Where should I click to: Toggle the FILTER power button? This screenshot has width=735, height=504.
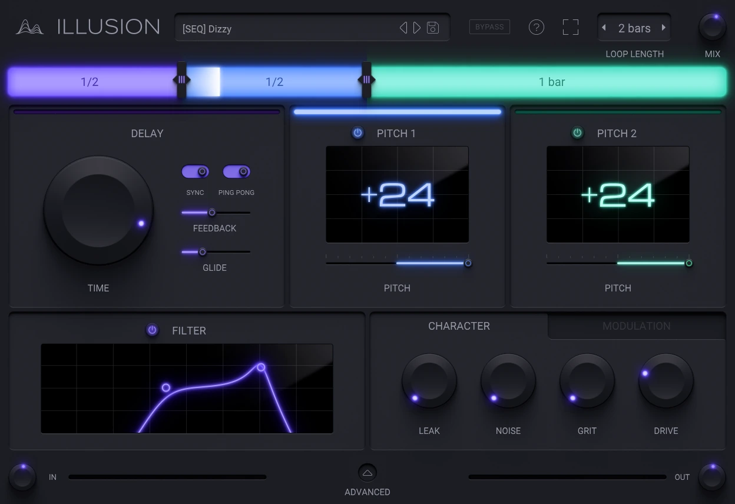[153, 330]
